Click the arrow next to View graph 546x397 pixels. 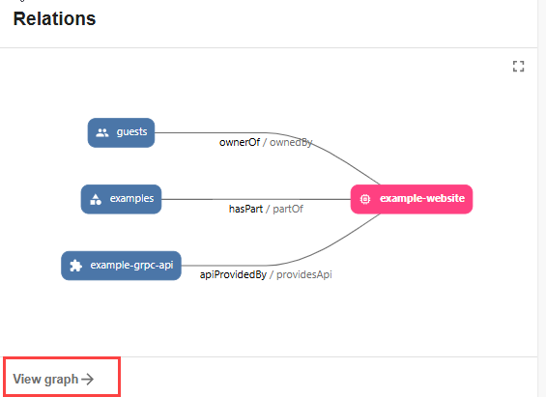pyautogui.click(x=87, y=379)
